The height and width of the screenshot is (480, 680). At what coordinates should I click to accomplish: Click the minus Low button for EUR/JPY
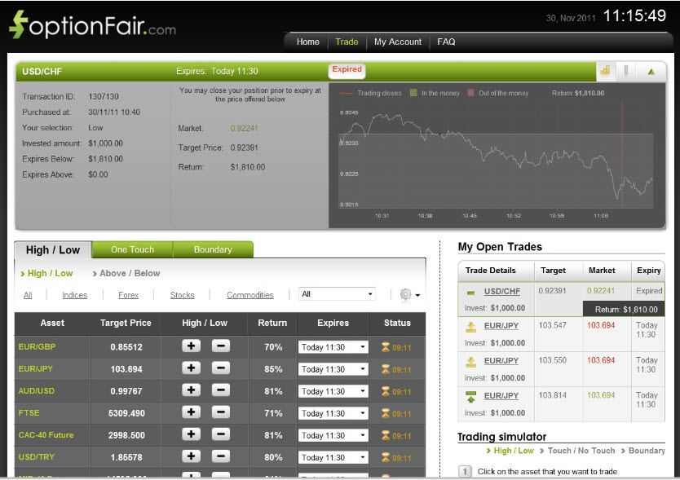click(x=221, y=368)
